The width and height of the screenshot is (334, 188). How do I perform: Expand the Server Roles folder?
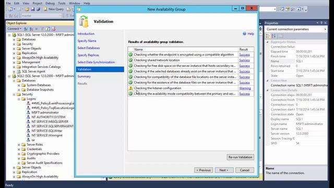click(x=19, y=145)
